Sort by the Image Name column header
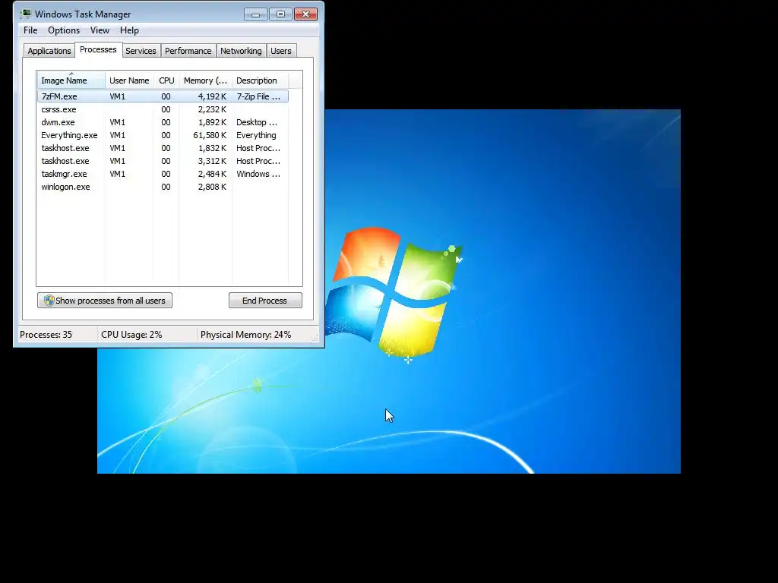 [71, 80]
